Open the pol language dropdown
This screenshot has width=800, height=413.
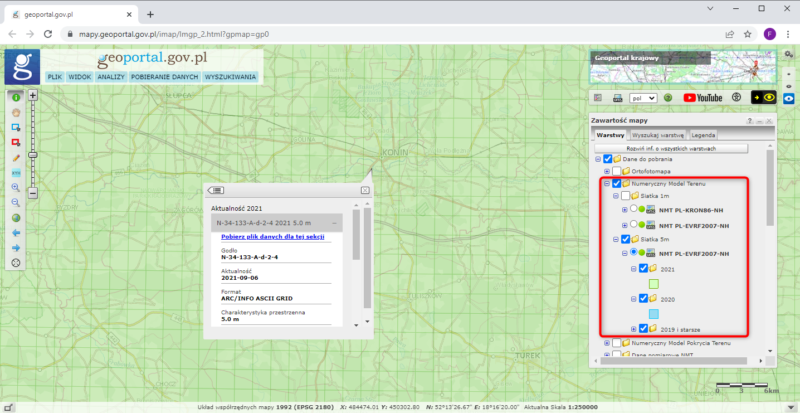pyautogui.click(x=643, y=98)
